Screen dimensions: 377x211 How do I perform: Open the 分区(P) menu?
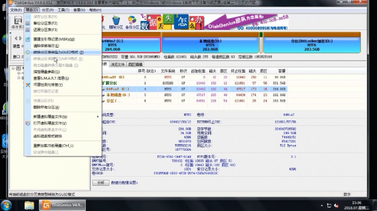pos(48,10)
